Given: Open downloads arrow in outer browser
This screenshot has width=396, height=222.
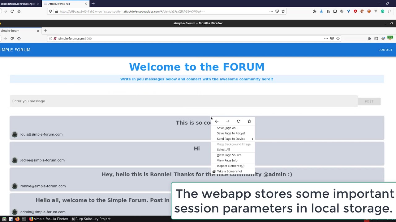Looking at the screenshot, I should click(321, 11).
